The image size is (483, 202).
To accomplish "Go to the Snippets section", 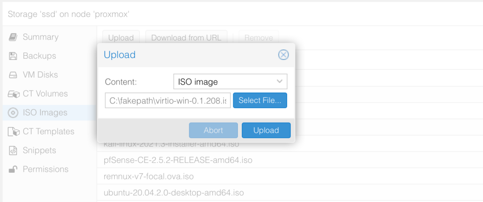I will [x=39, y=151].
